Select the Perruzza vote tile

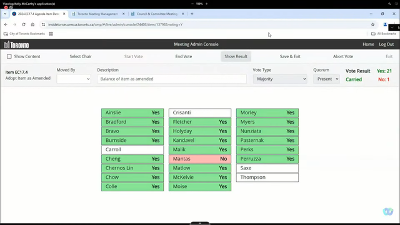coord(267,159)
